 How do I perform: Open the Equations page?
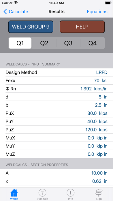click(x=97, y=12)
